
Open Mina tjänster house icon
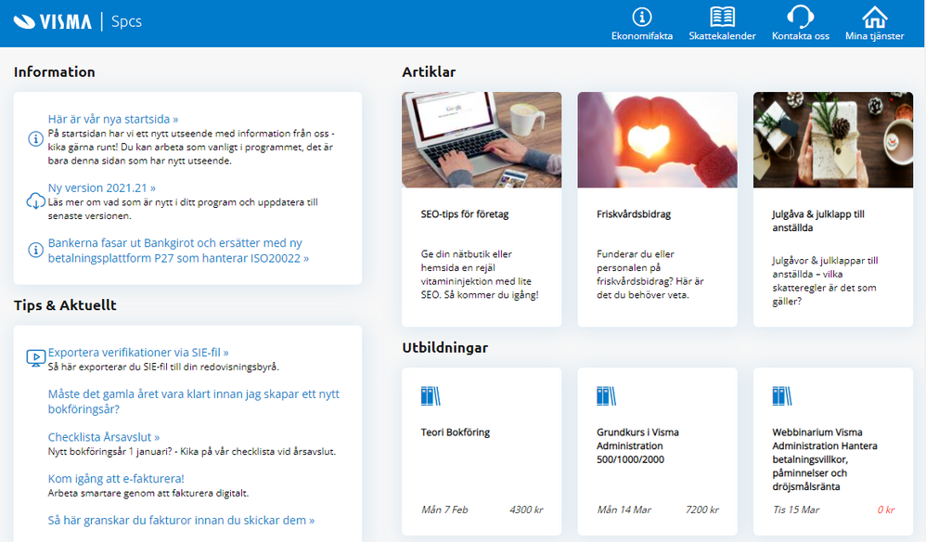[x=874, y=17]
